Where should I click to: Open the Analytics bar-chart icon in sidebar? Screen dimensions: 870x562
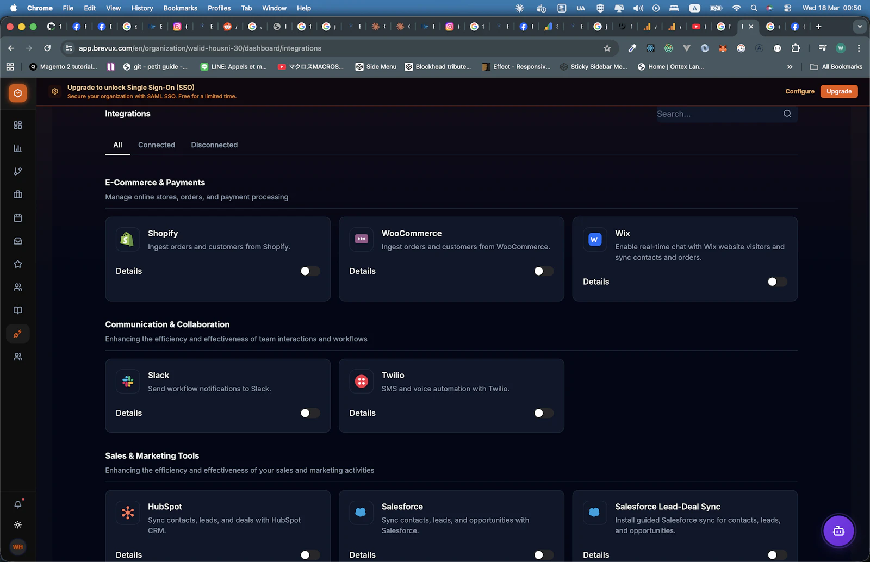click(18, 148)
